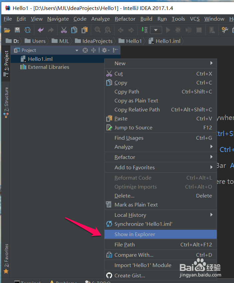Screen dimensions: 234x283
Task: Click the Cut scissors toolbar icon
Action: tap(64, 30)
